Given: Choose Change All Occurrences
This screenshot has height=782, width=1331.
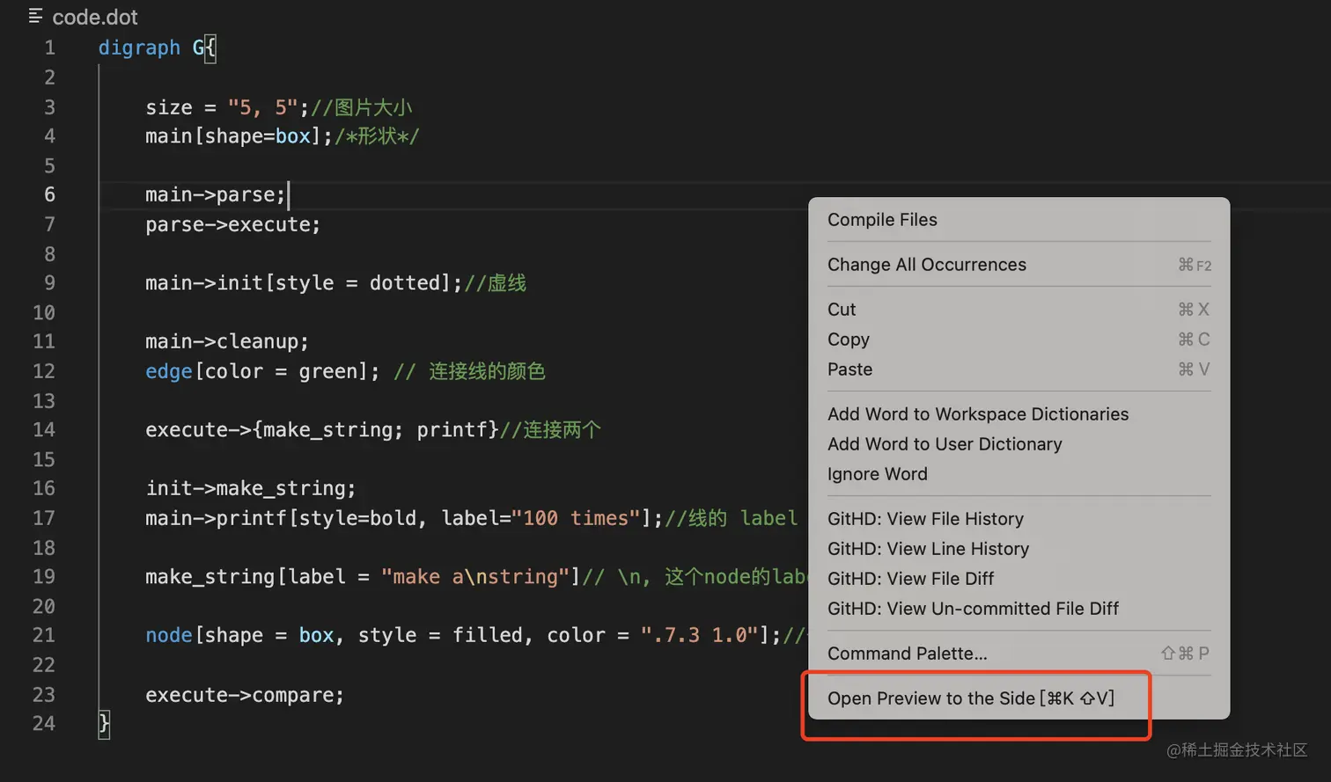Looking at the screenshot, I should tap(927, 265).
